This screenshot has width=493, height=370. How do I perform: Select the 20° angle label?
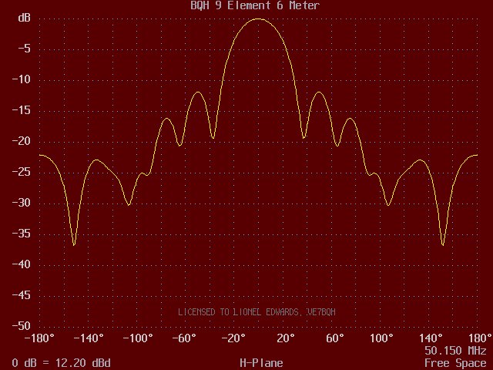tap(286, 338)
